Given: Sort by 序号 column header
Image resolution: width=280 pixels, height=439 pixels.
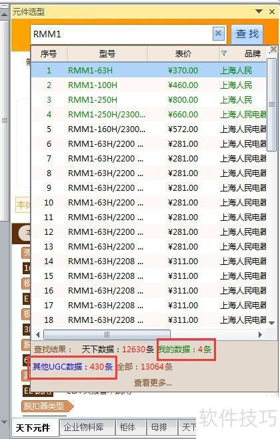Looking at the screenshot, I should (49, 53).
